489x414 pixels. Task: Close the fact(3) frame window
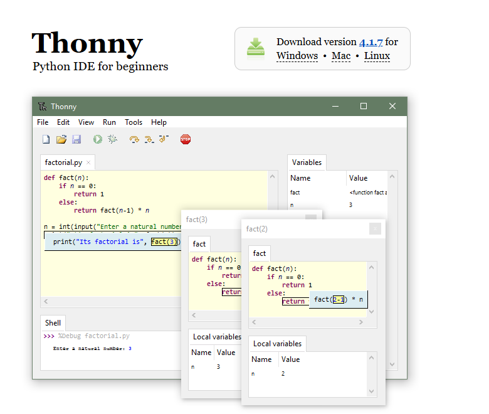click(310, 217)
